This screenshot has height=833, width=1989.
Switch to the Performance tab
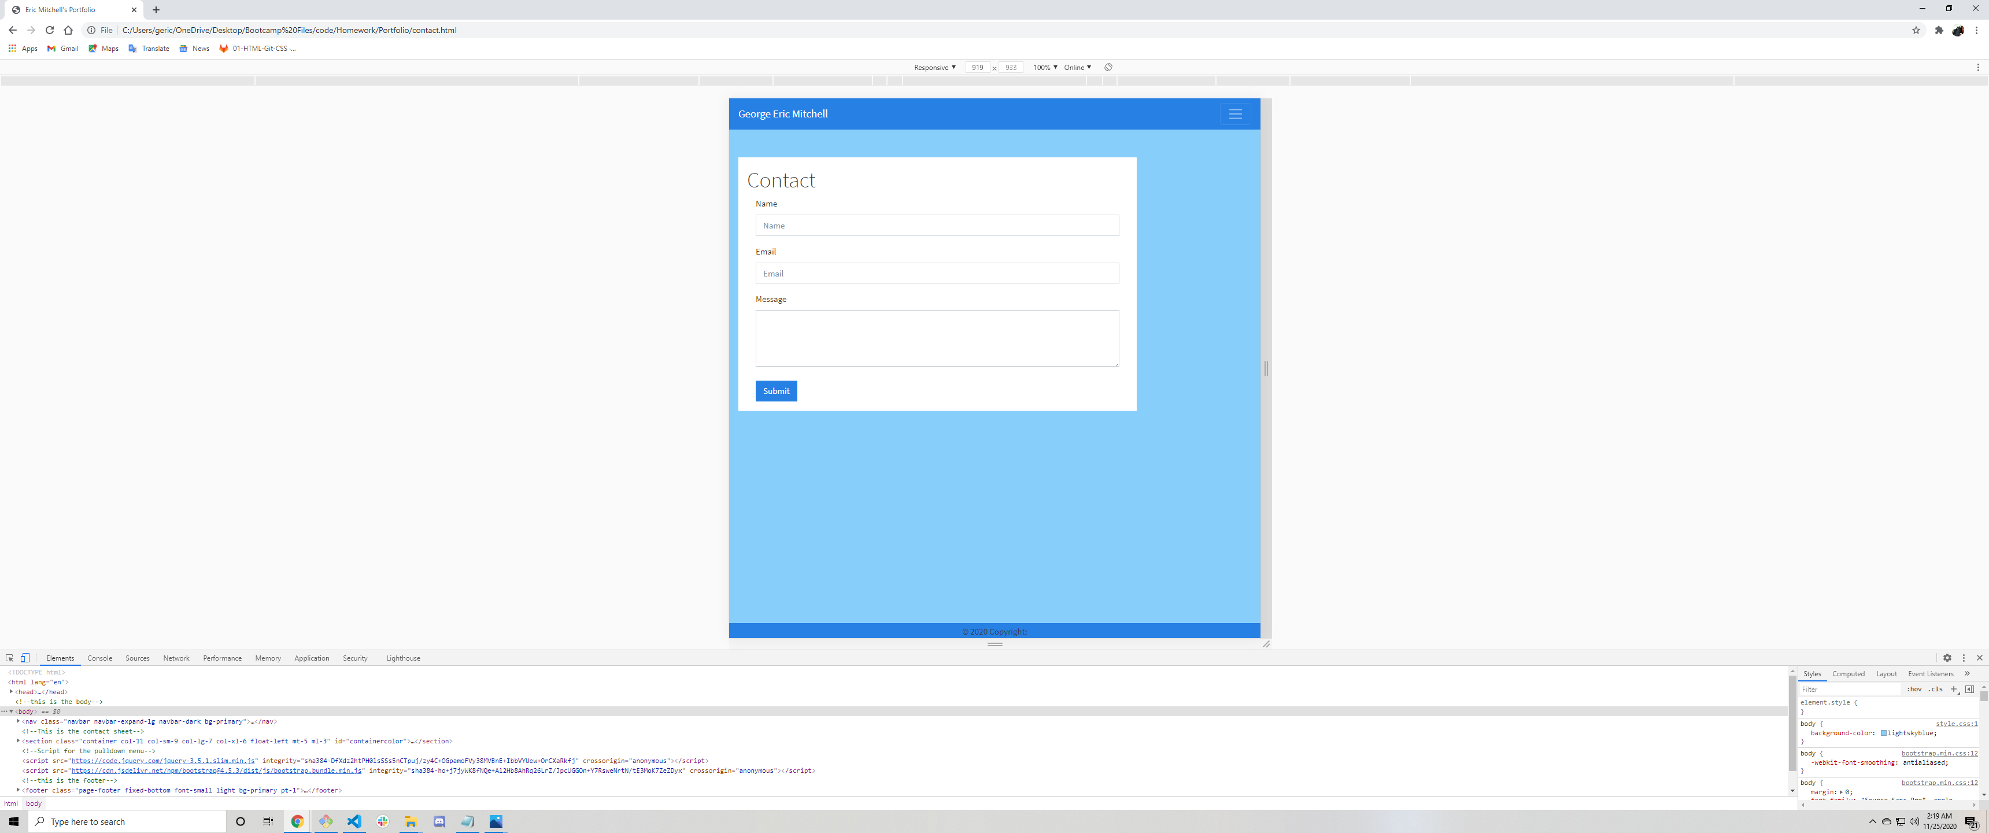(x=223, y=658)
